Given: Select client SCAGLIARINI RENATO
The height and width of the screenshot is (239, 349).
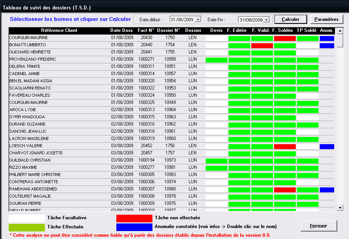Looking at the screenshot, I should click(x=30, y=88).
